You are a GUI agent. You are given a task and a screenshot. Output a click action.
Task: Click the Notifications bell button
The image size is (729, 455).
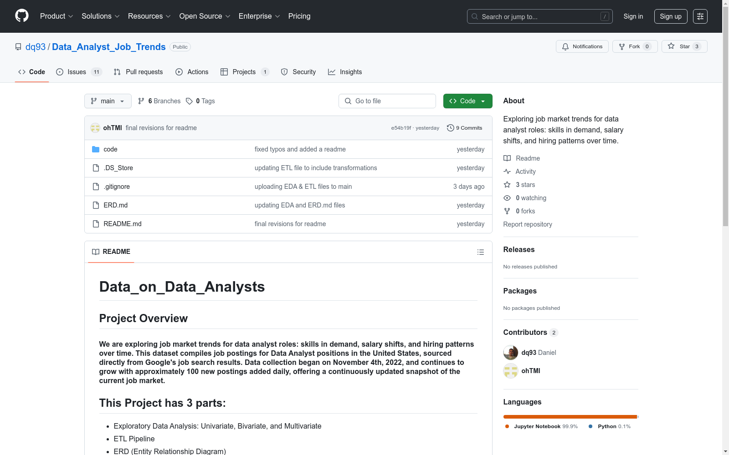[582, 46]
